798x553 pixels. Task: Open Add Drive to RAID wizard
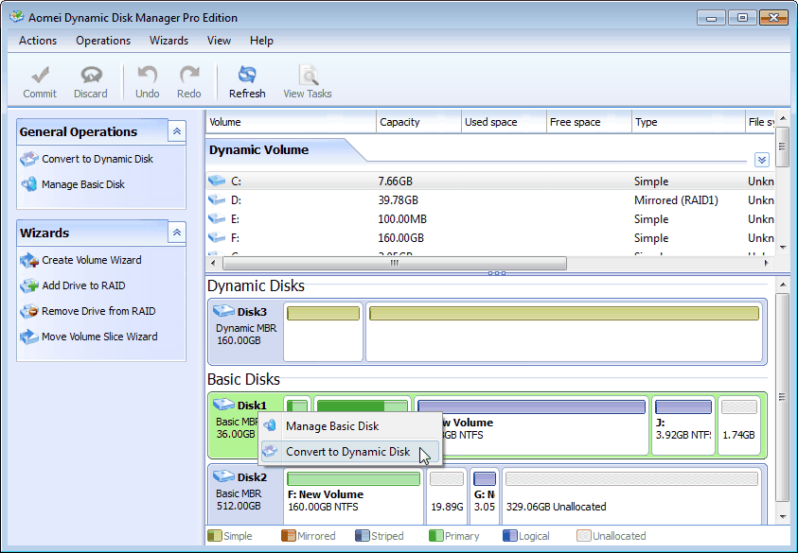83,285
